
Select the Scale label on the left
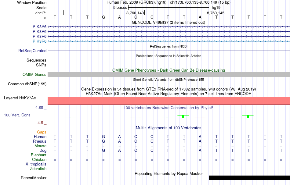click(41, 8)
